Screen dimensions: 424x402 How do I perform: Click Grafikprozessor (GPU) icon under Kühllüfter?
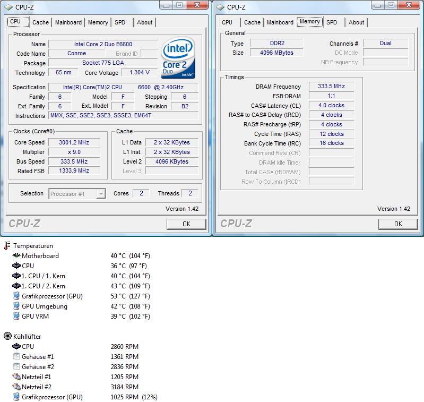[x=16, y=397]
